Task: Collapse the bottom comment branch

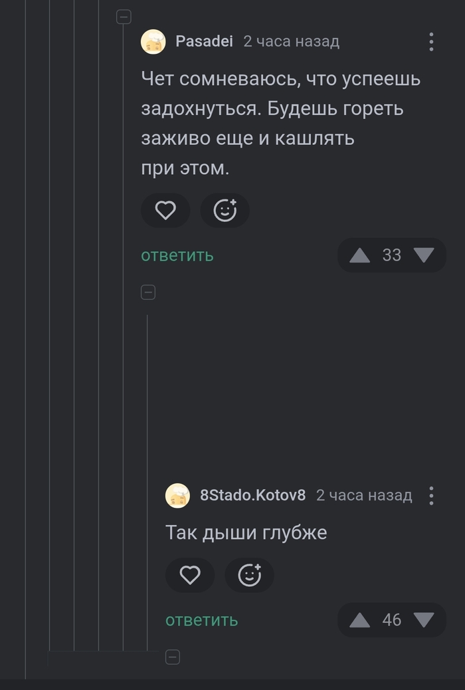Action: click(173, 657)
